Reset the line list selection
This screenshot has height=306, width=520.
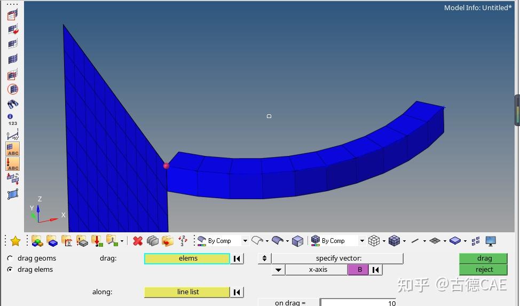237,292
